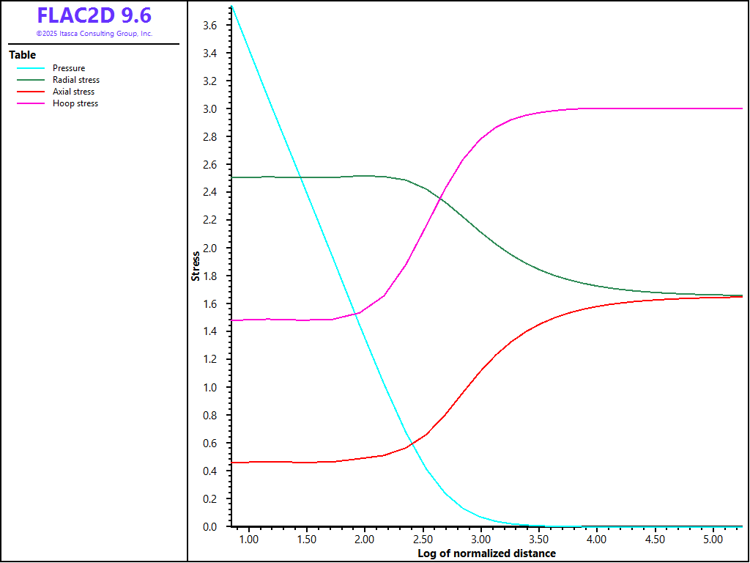
Task: Select the Hoop stress legend label
Action: [75, 104]
